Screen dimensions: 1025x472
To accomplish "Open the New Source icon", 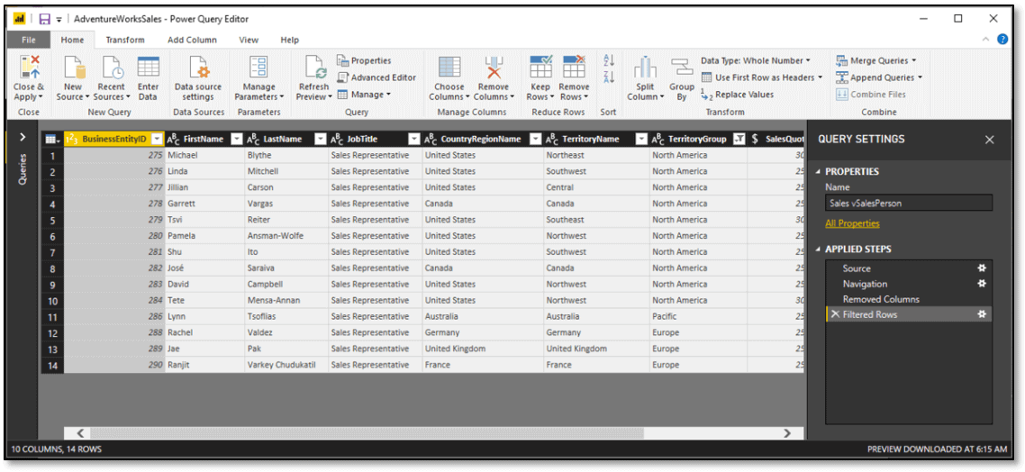I will click(x=73, y=67).
